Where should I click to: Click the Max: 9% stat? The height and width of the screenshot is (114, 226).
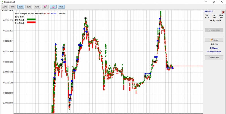pyautogui.click(x=39, y=14)
